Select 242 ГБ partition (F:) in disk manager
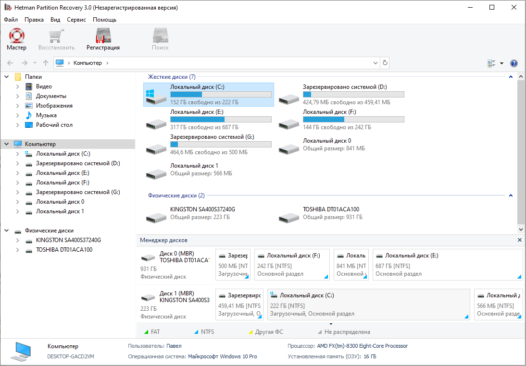 pyautogui.click(x=292, y=265)
